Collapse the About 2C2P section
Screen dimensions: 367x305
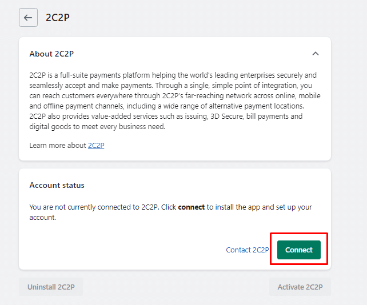315,54
